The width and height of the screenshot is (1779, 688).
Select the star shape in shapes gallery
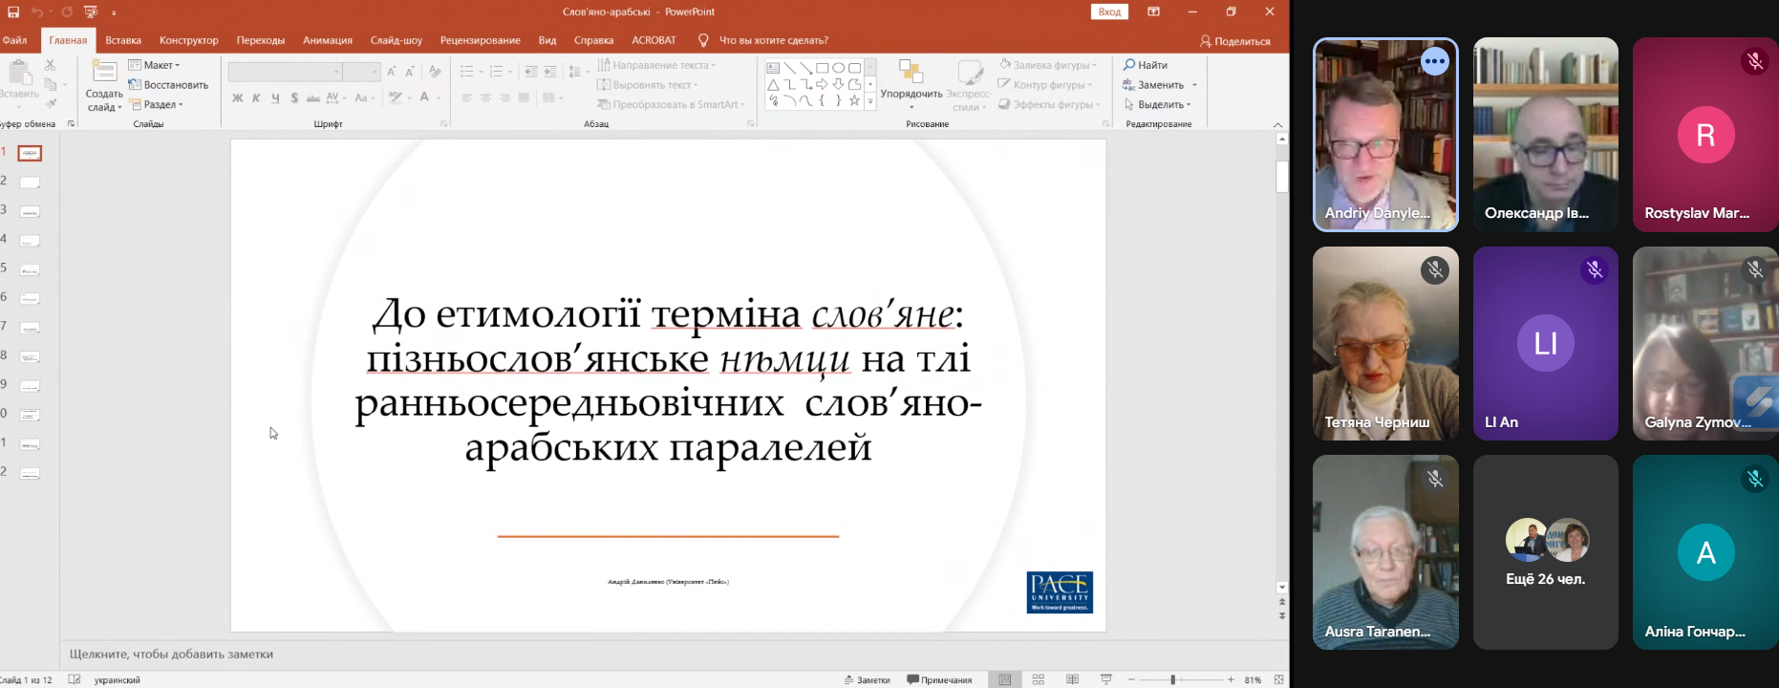(x=854, y=101)
